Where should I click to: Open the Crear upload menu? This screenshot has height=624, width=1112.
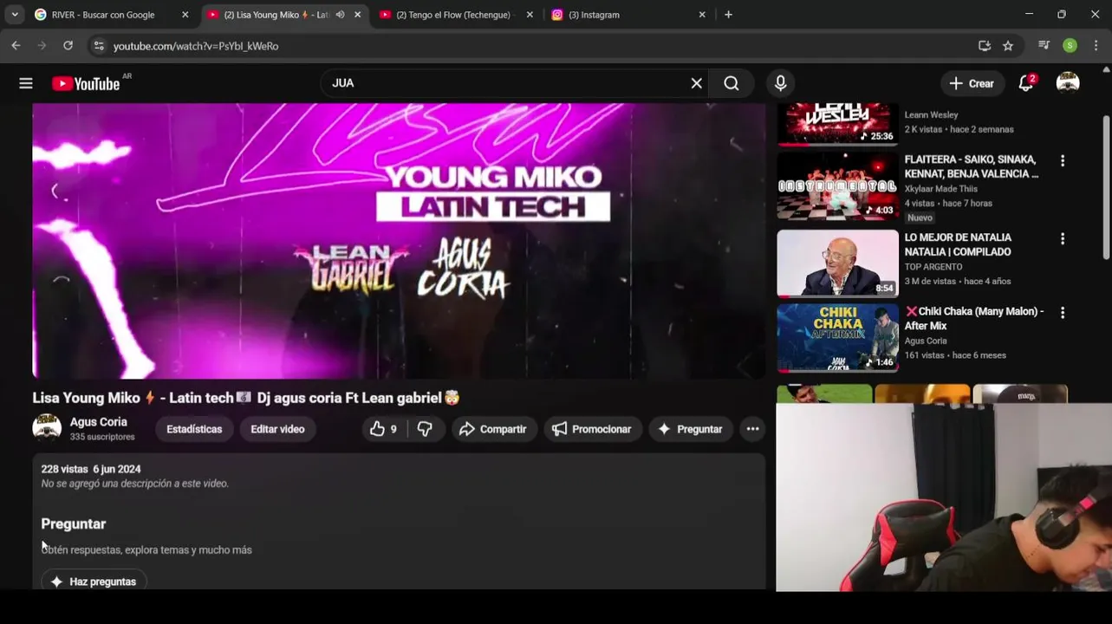972,83
